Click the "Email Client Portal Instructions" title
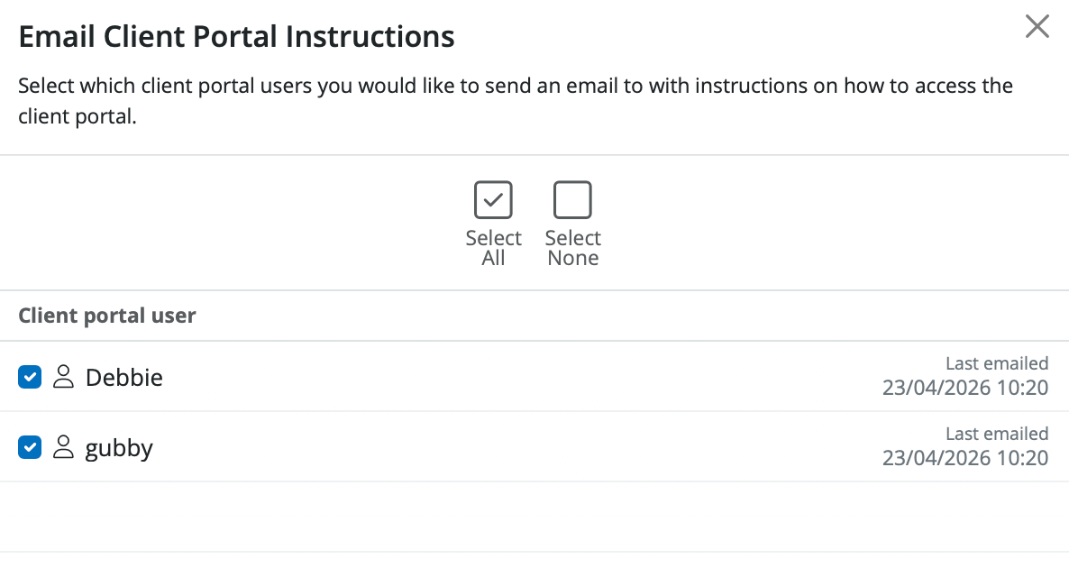Screen dimensions: 1069x568 click(x=236, y=37)
